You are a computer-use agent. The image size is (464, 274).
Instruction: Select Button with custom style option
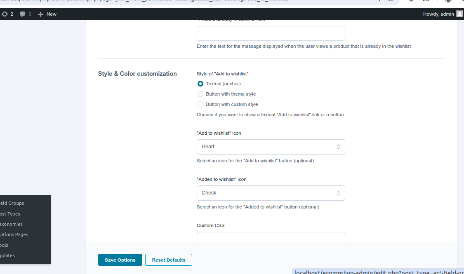click(200, 104)
